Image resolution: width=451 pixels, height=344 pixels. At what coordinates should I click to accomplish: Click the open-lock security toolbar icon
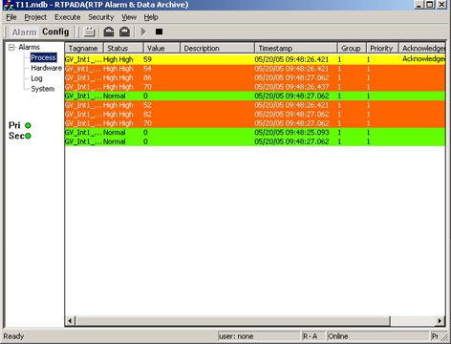click(109, 32)
